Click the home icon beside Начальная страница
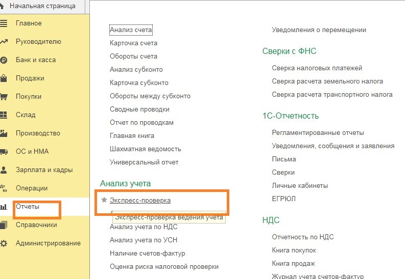 point(2,6)
